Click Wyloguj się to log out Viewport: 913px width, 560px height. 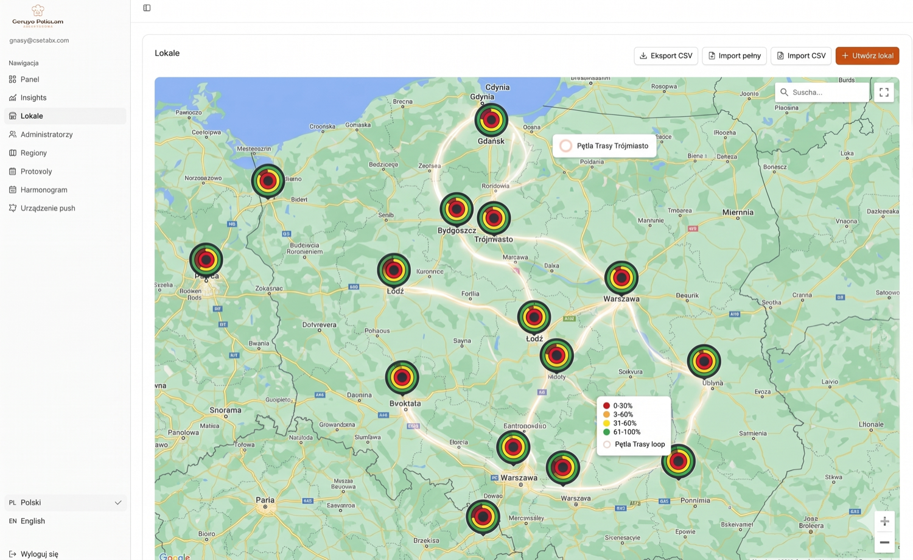[40, 554]
